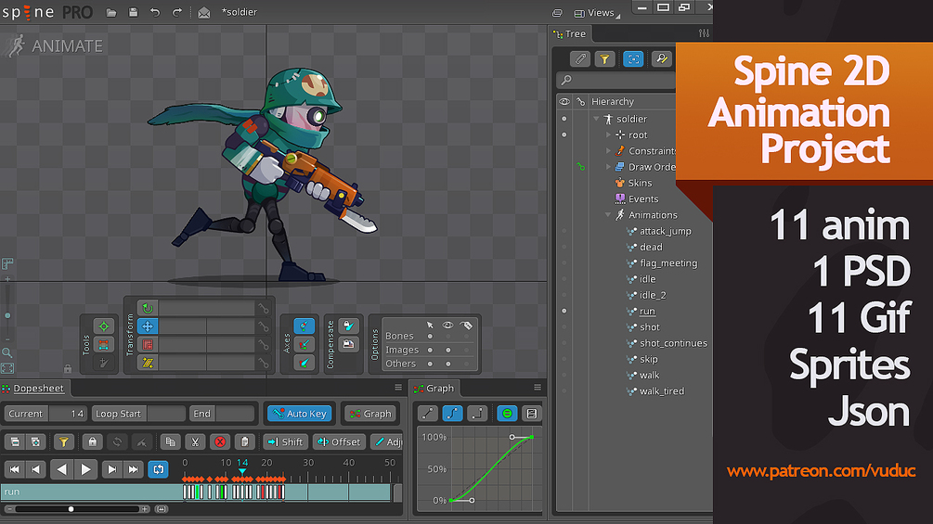The width and height of the screenshot is (933, 524).
Task: Save the soldier project
Action: pos(134,12)
